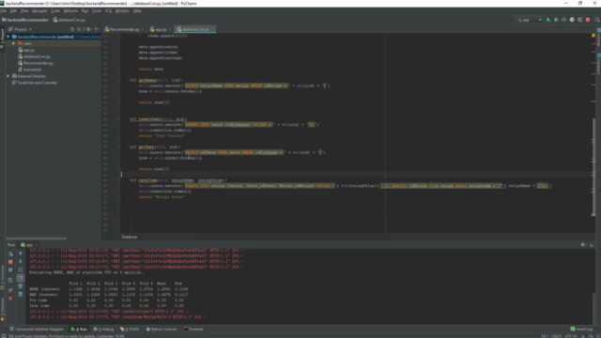601x338 pixels.
Task: Select Scratches and Consoles node
Action: pos(38,83)
